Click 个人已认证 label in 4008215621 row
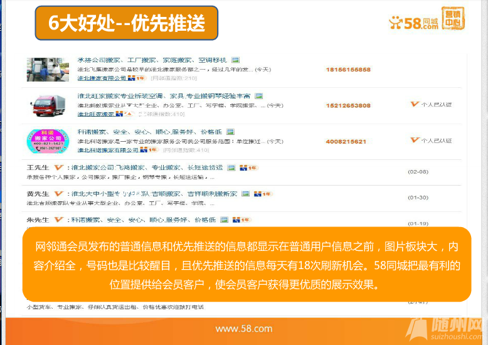 click(x=437, y=141)
